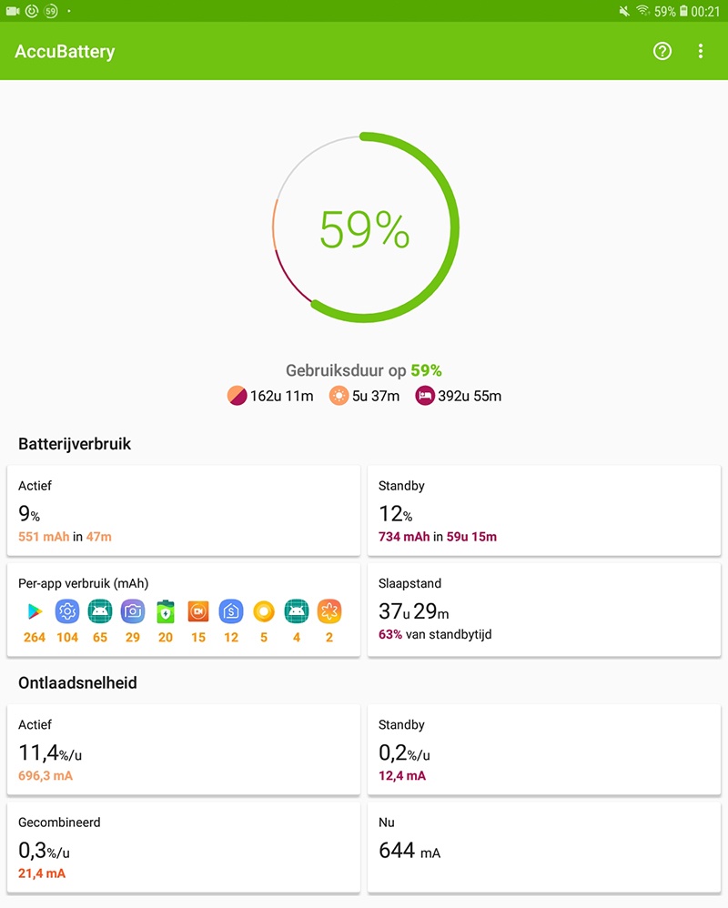Tap the orange flower Gallery app icon

tap(329, 611)
